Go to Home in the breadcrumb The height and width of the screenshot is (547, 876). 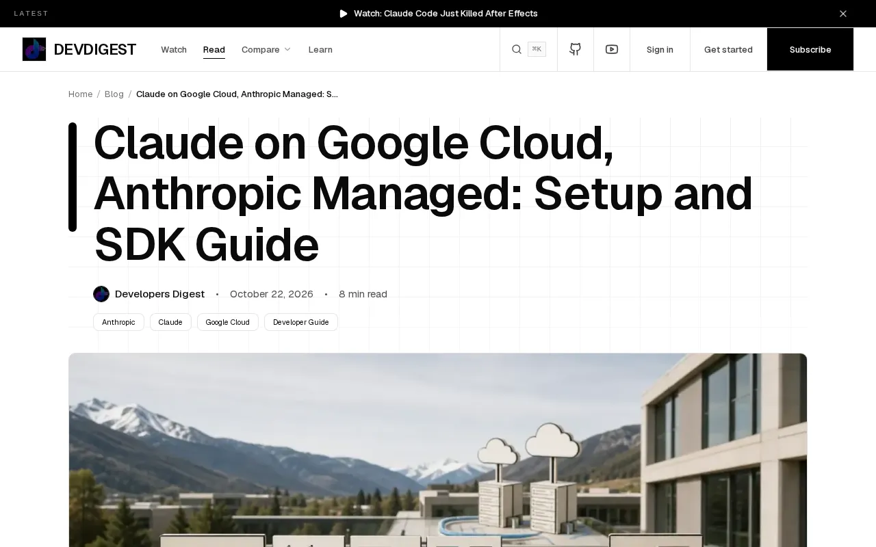(80, 94)
